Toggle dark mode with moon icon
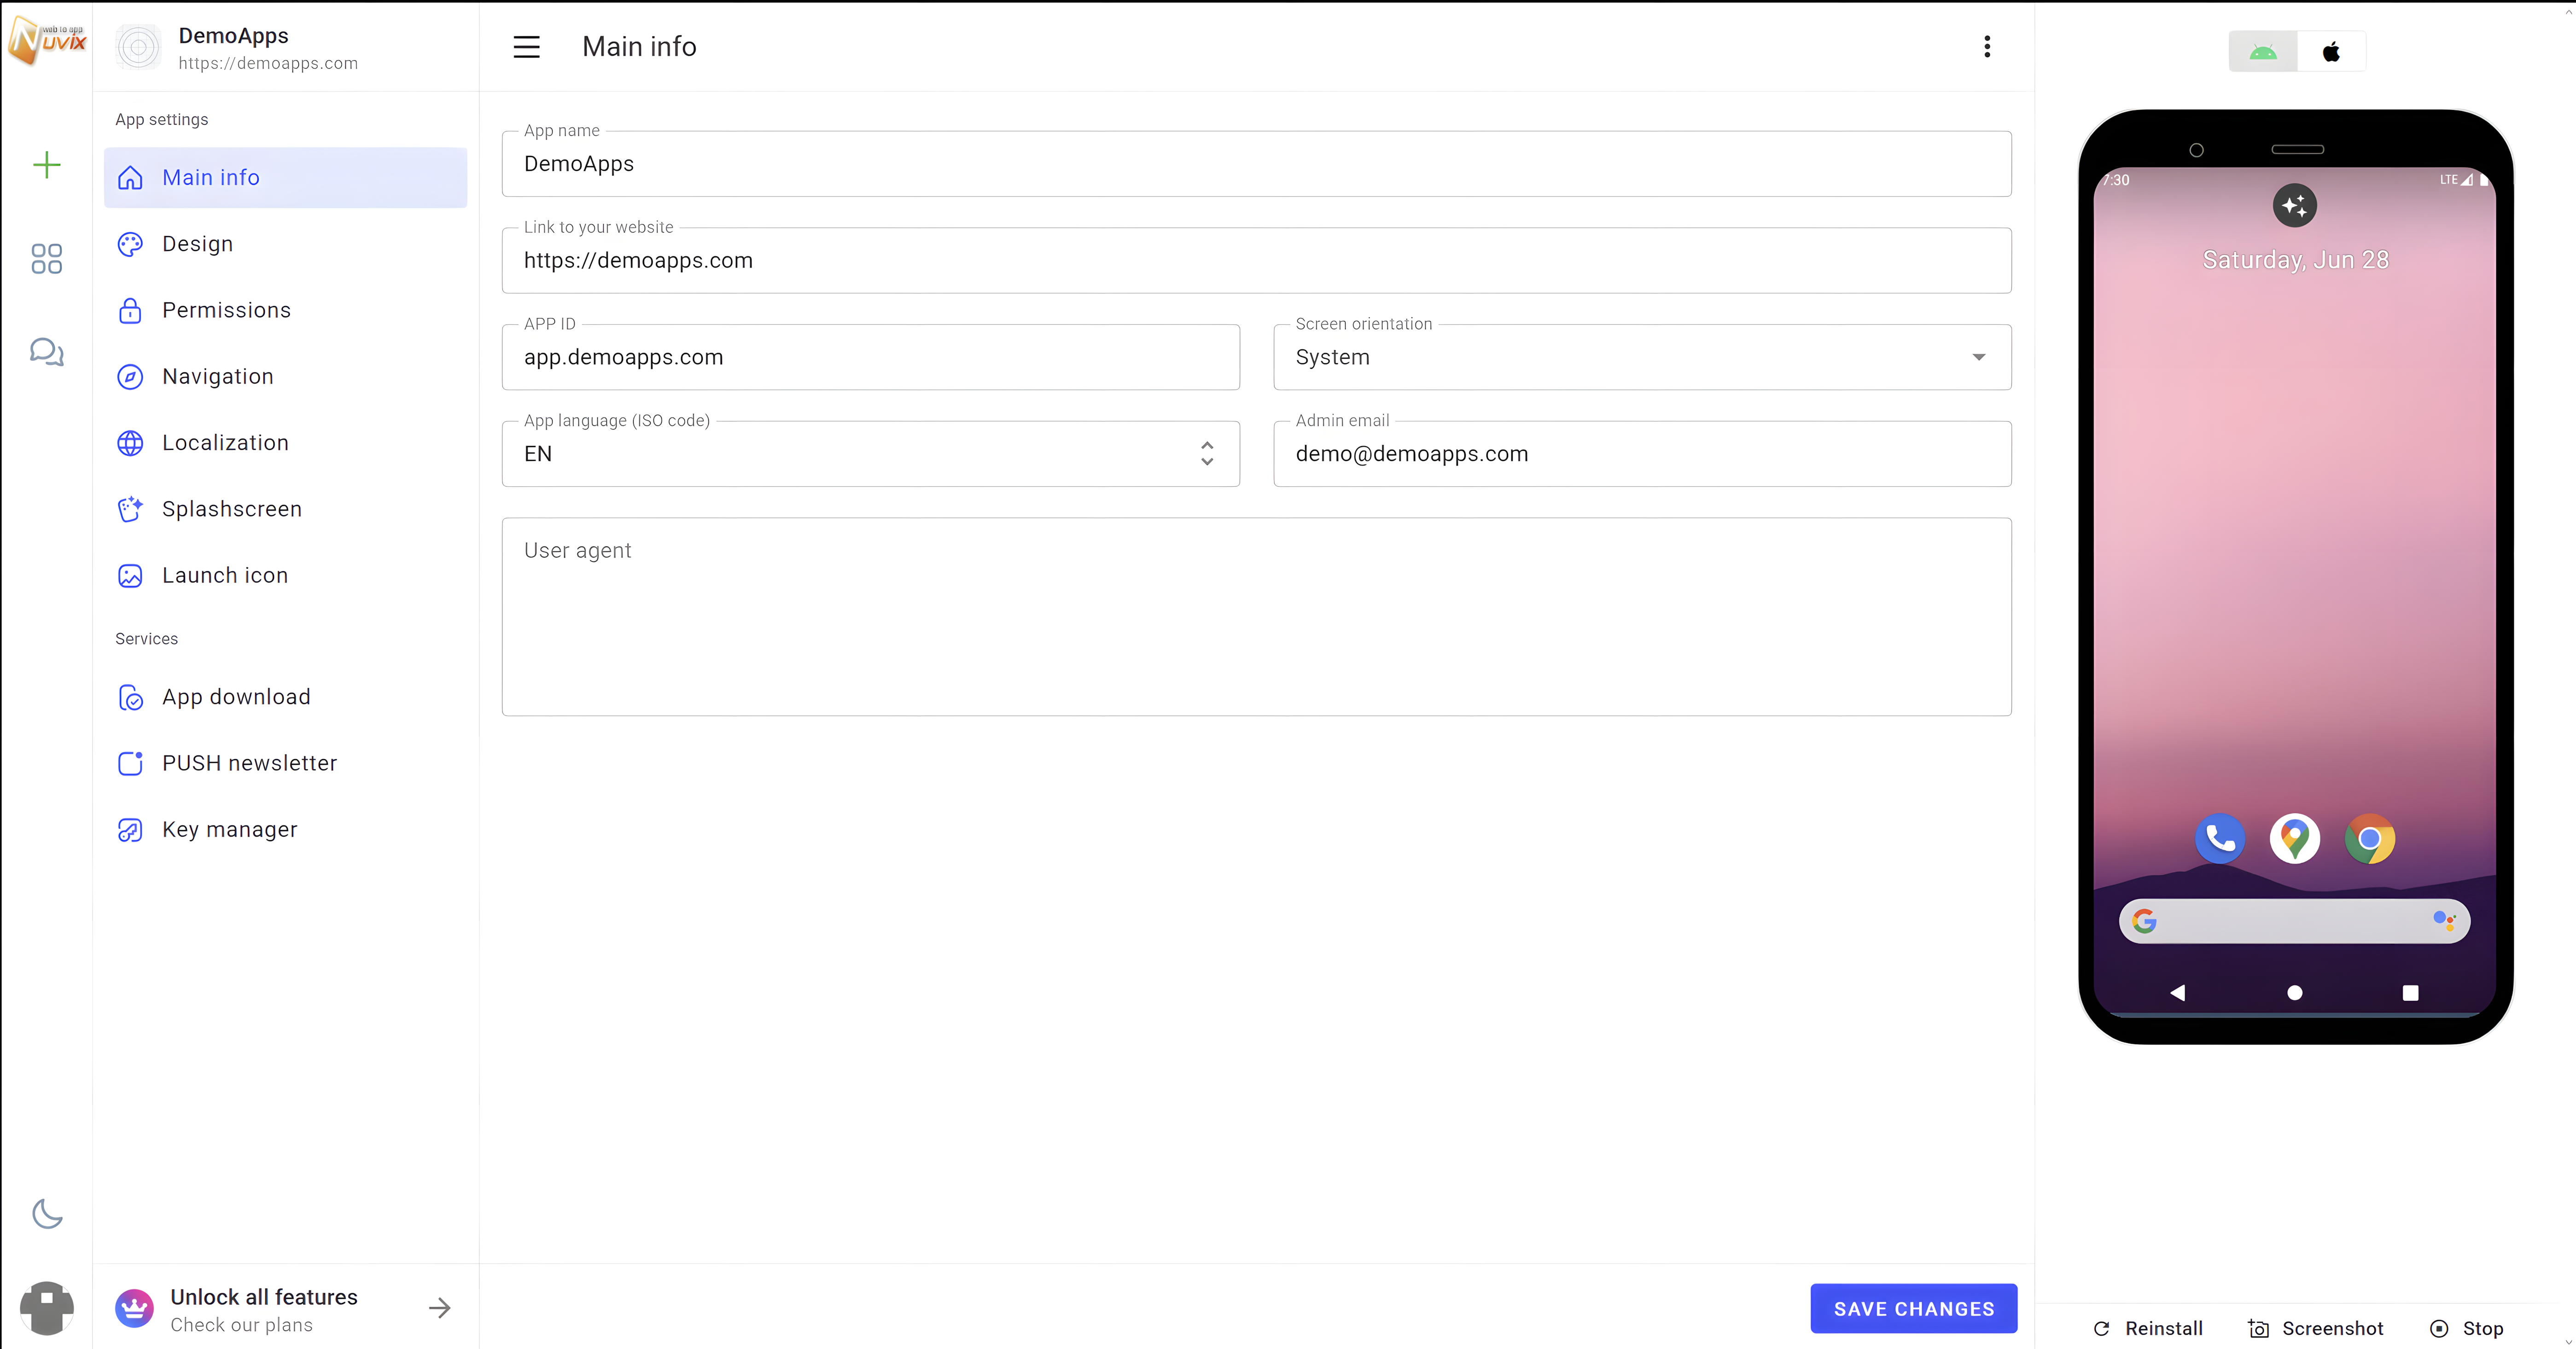This screenshot has width=2576, height=1349. (x=46, y=1213)
